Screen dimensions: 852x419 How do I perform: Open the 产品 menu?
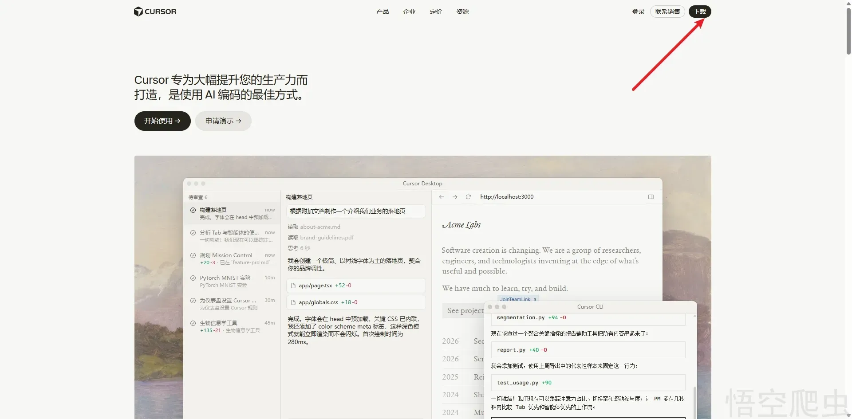click(383, 12)
